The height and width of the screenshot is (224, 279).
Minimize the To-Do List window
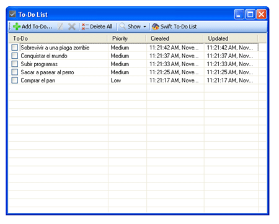[239, 14]
